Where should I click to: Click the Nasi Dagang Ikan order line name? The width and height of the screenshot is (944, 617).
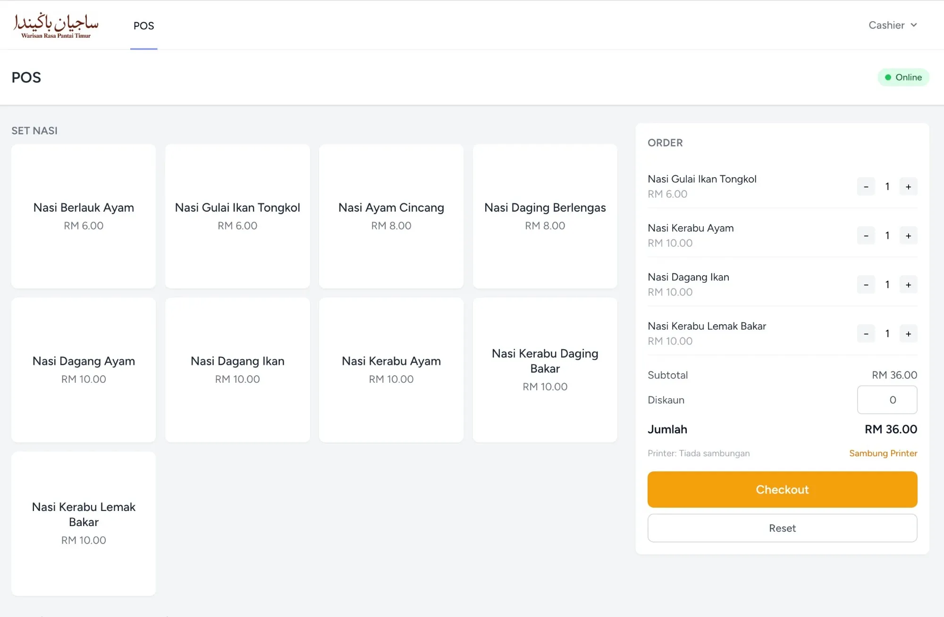click(x=688, y=277)
